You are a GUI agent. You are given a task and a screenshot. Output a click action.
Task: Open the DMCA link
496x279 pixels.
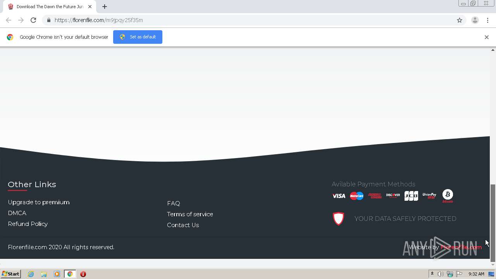tap(17, 213)
